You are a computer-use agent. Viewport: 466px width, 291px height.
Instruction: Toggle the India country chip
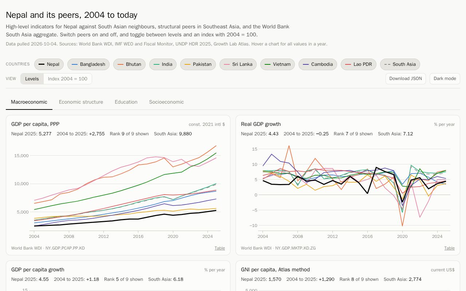[x=163, y=64]
